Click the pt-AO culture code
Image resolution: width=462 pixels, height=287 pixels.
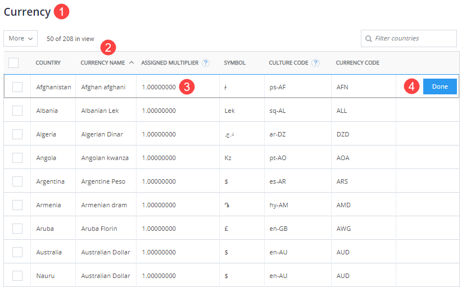[x=278, y=158]
